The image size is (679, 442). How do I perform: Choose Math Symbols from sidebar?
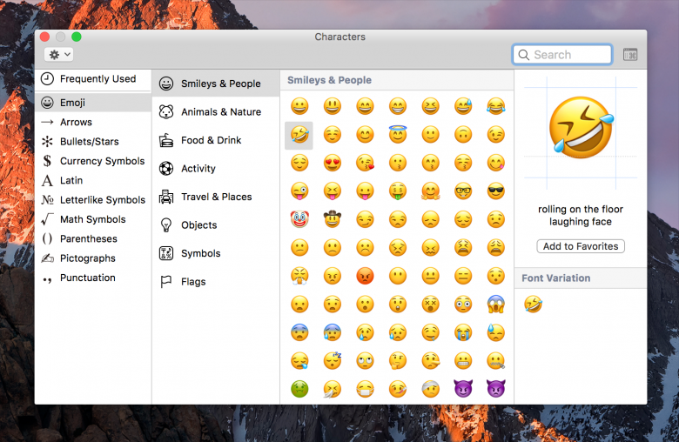pos(92,219)
